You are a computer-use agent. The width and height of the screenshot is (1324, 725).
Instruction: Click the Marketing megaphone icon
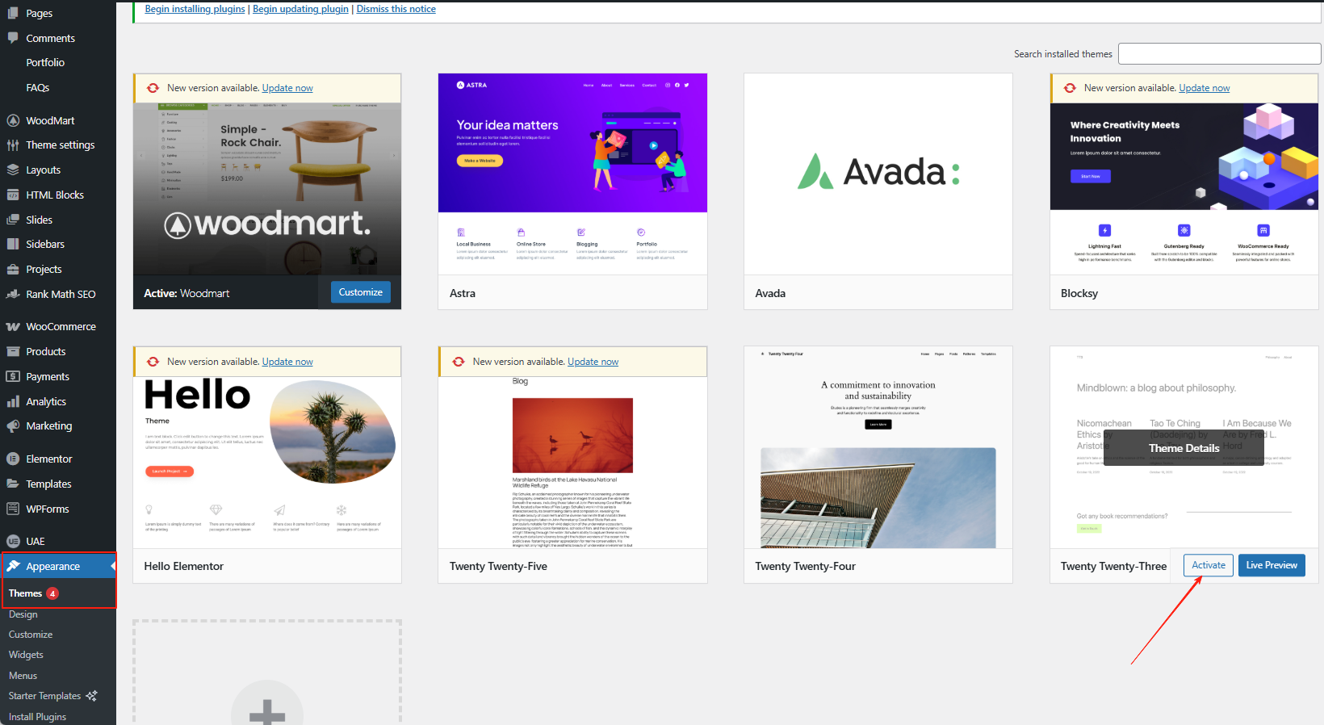click(x=13, y=426)
